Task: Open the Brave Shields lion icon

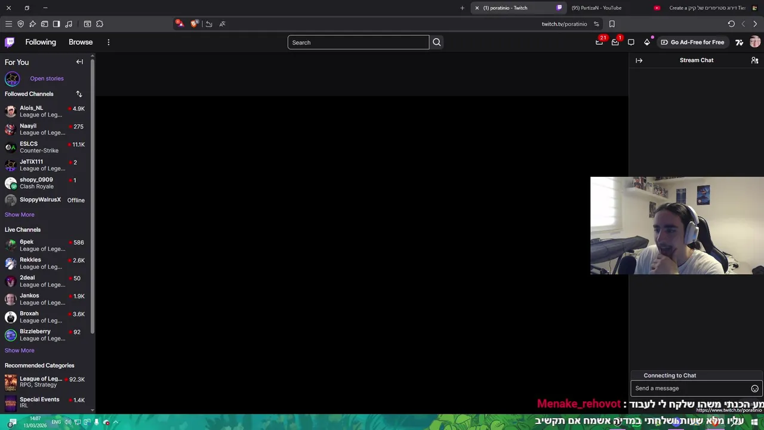Action: [194, 24]
